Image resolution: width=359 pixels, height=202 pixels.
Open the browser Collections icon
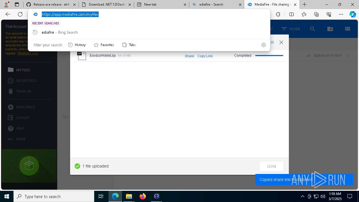click(316, 14)
